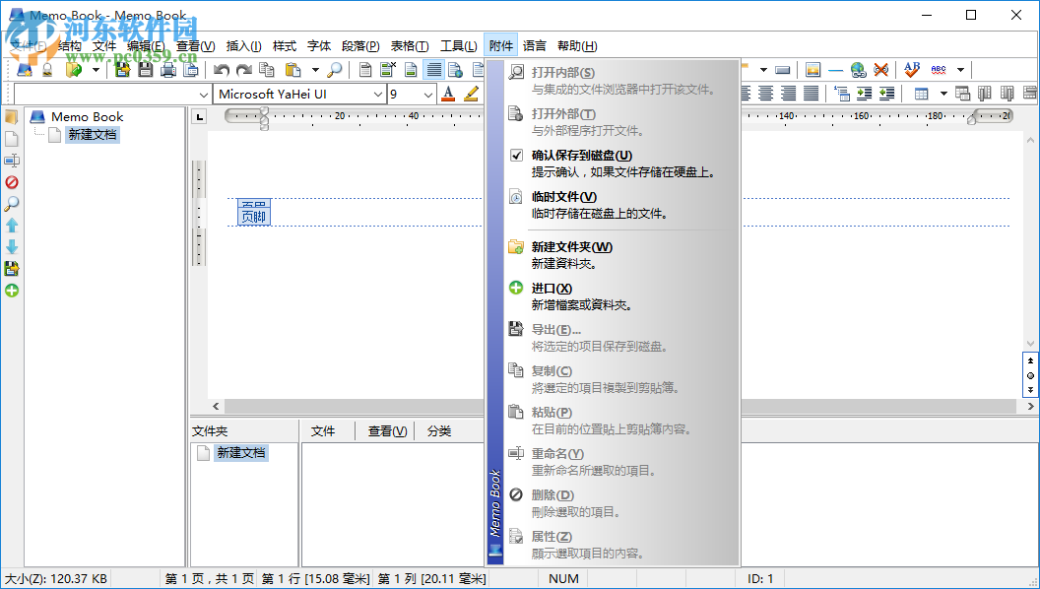Expand the dropdown arrow beside ABC spelling
Viewport: 1040px width, 589px height.
pyautogui.click(x=960, y=70)
